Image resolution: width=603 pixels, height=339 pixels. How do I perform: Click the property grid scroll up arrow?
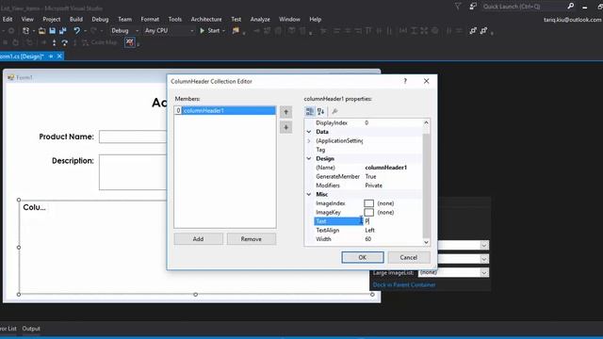tap(426, 123)
